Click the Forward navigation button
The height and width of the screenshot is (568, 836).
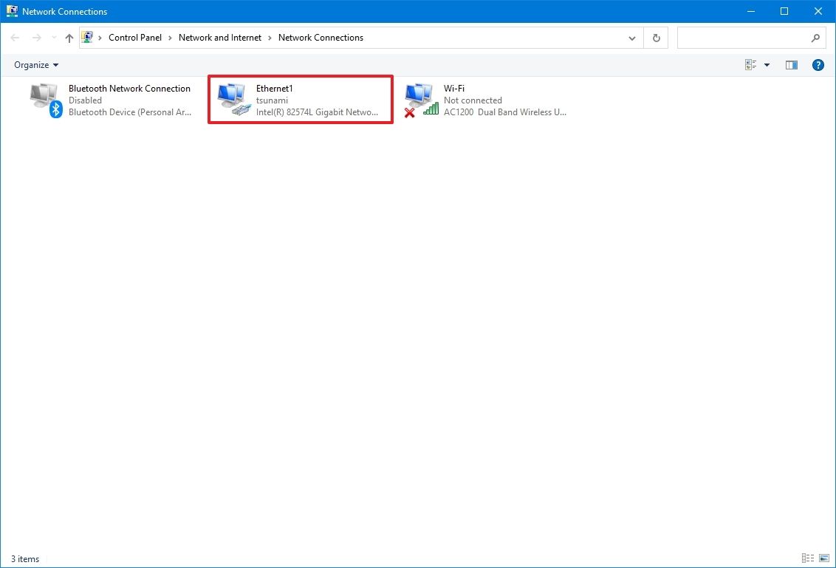pos(35,37)
